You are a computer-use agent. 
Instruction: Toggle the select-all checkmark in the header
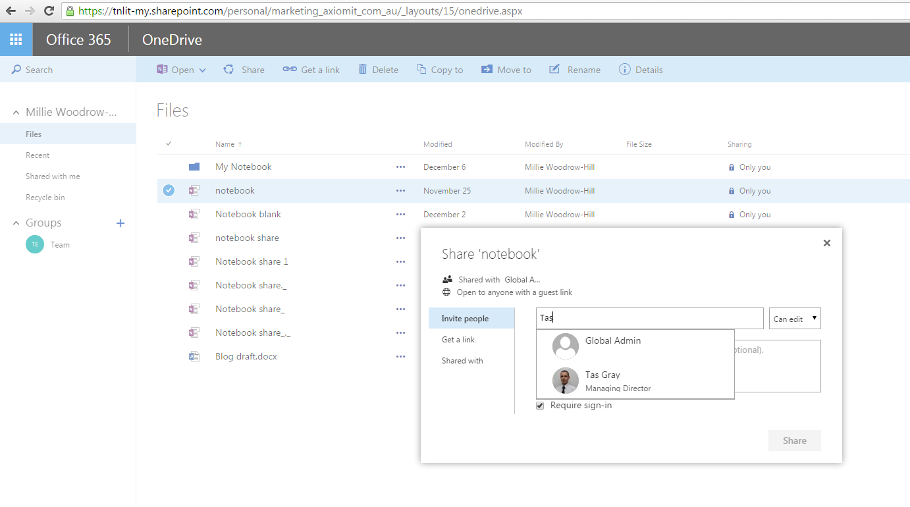pyautogui.click(x=169, y=144)
